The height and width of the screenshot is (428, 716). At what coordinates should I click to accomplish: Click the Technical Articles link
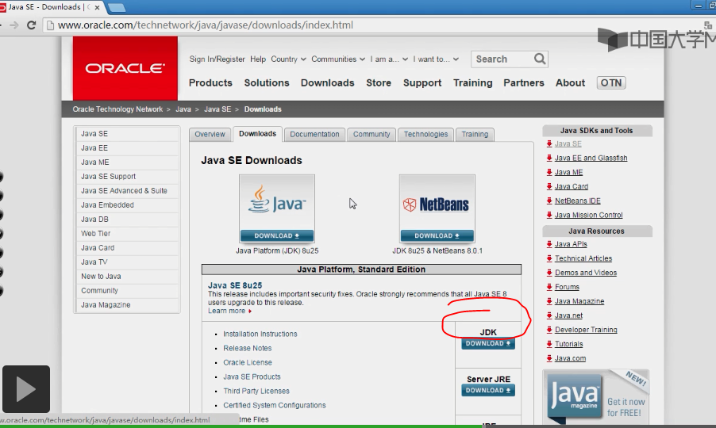click(x=583, y=258)
